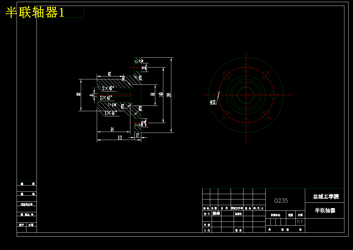The image size is (353, 250).
Task: Click the '比例' label in the title block
Action: [x=300, y=215]
